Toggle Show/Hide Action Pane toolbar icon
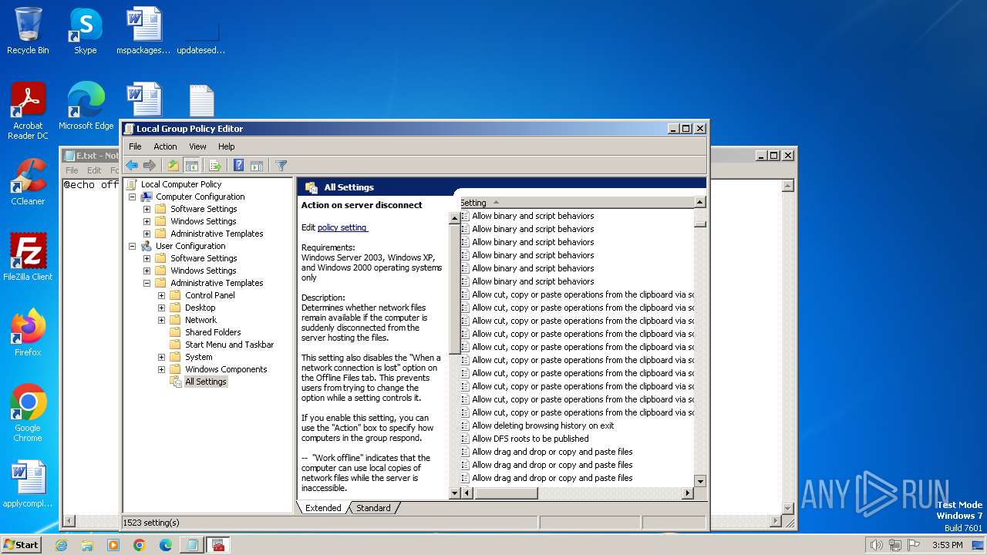987x555 pixels. [x=257, y=166]
